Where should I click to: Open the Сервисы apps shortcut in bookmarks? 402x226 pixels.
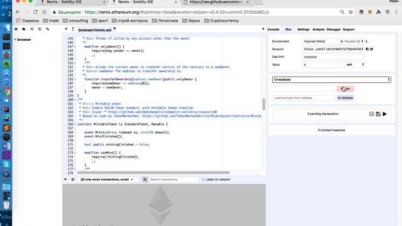click(28, 21)
